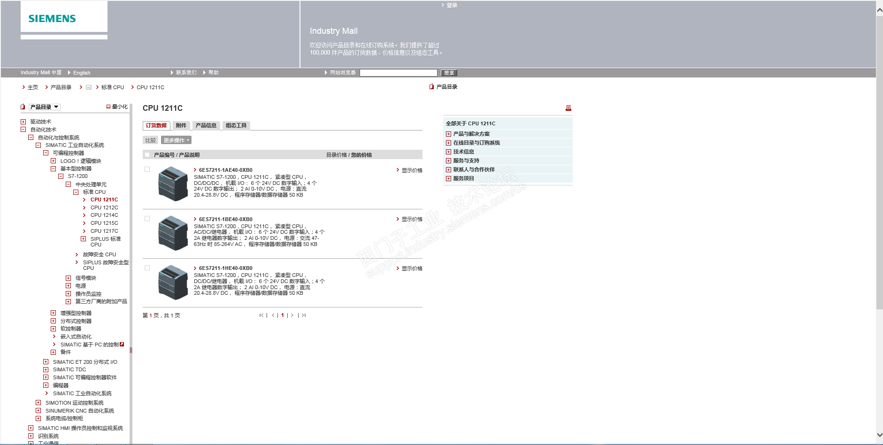The image size is (883, 445).
Task: Select SIPLUS 故障安全型 CPU in tree
Action: point(106,265)
